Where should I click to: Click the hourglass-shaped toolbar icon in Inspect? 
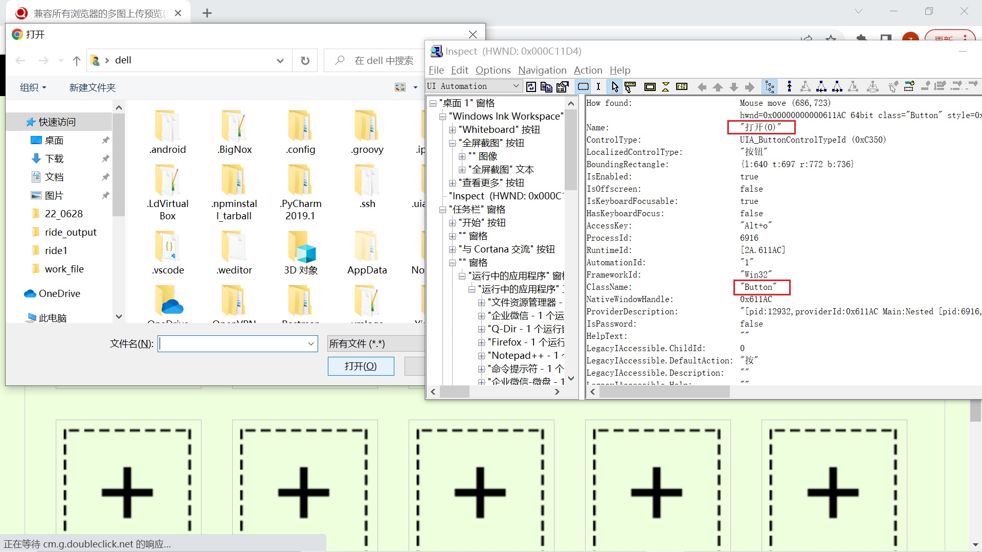click(665, 86)
